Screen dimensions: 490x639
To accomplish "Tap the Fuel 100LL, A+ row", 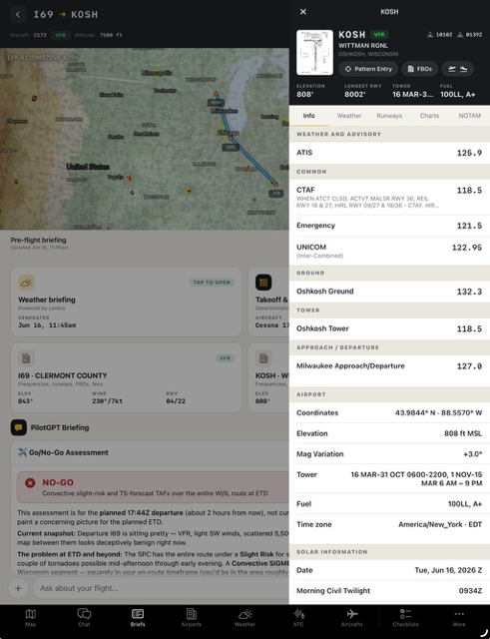I will (389, 504).
